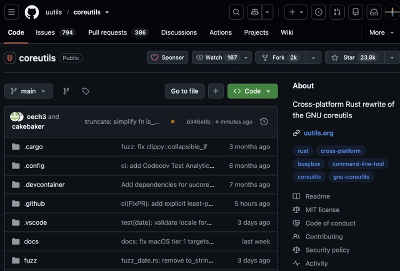Viewport: 400px width, 271px height.
Task: Open the hamburger navigation menu
Action: (x=11, y=12)
